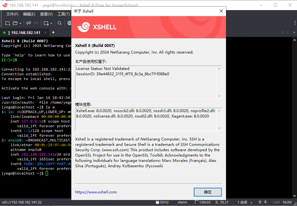Open the dropdown beside the terminal window icon
The image size is (297, 206).
[x=51, y=23]
